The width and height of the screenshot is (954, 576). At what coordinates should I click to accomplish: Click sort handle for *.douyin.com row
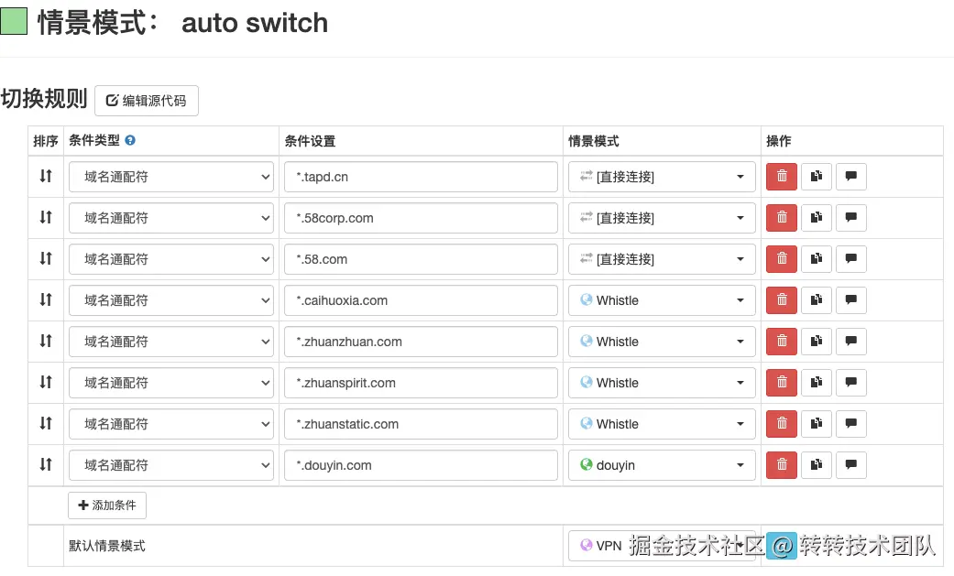(46, 465)
